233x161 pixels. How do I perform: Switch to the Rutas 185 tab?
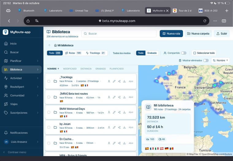pos(73,53)
